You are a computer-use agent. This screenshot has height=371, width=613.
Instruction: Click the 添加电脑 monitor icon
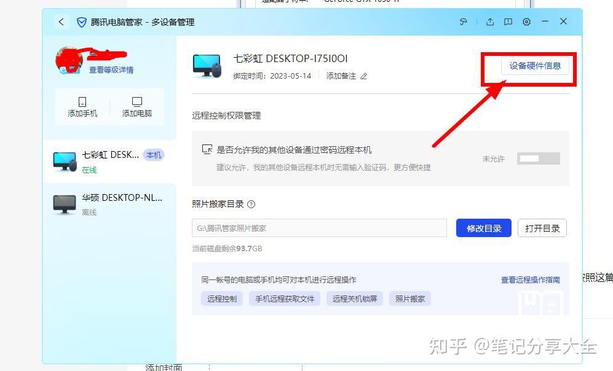click(137, 101)
